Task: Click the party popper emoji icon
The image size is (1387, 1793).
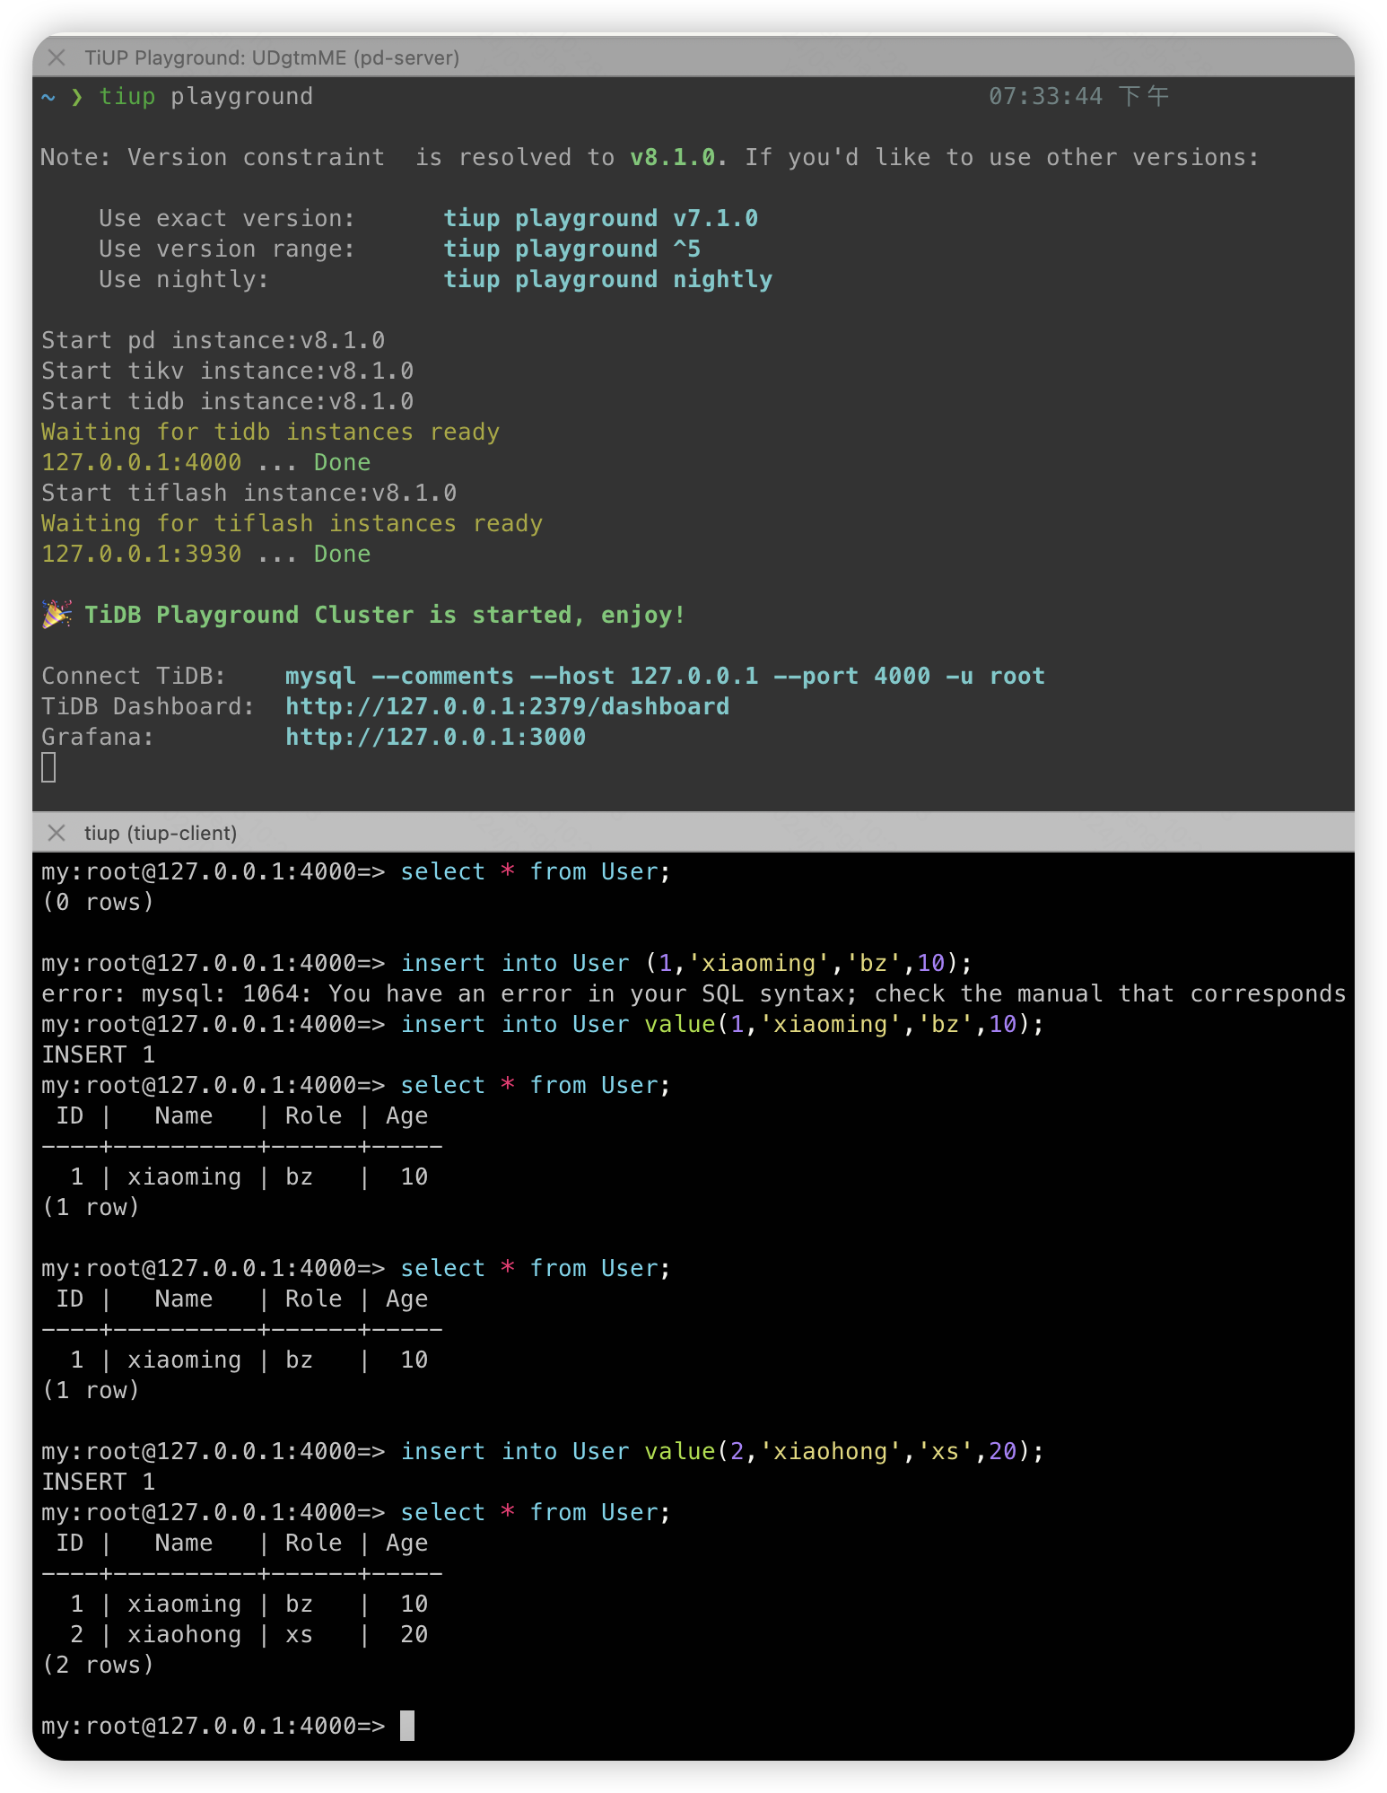Action: coord(57,615)
